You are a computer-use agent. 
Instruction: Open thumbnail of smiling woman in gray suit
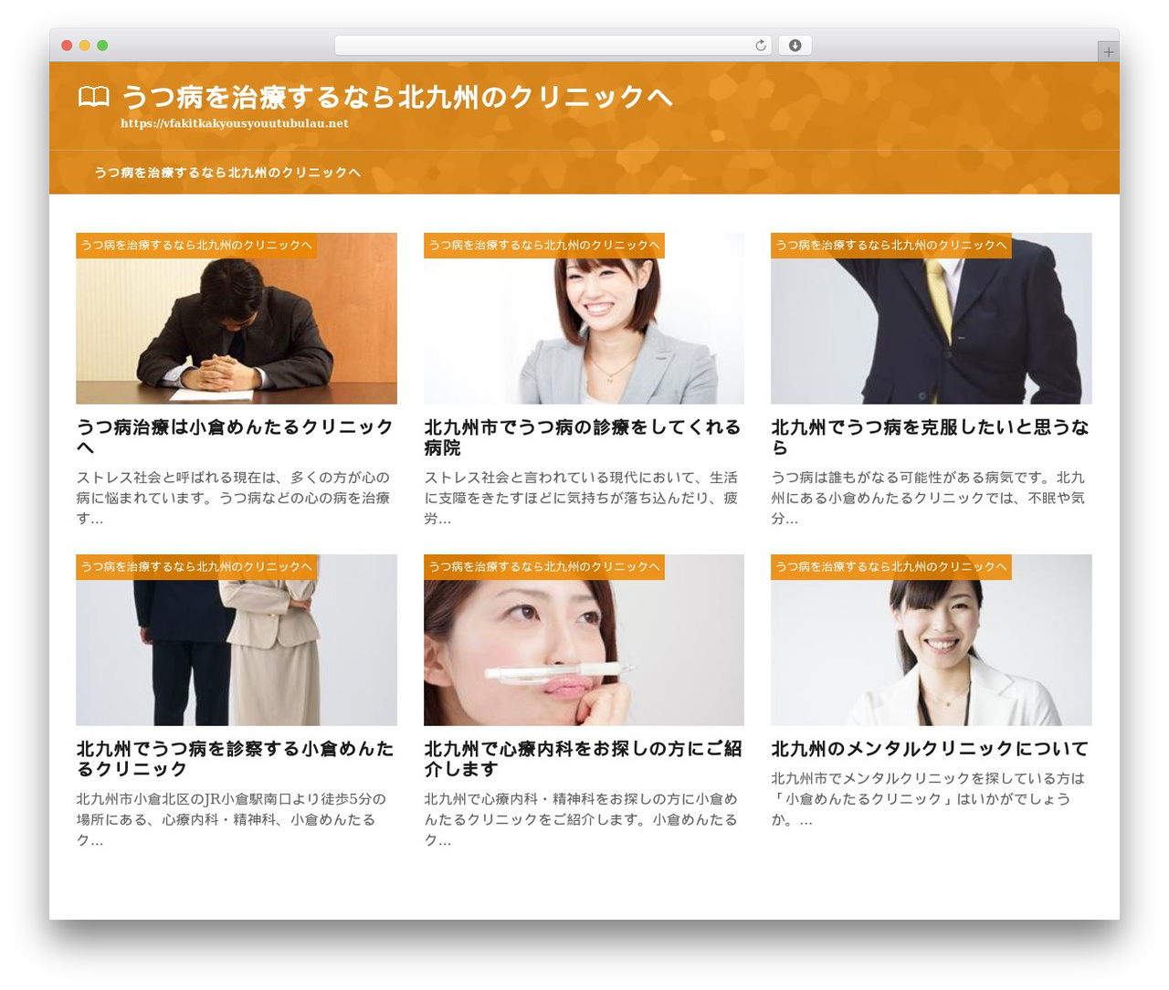pyautogui.click(x=584, y=318)
